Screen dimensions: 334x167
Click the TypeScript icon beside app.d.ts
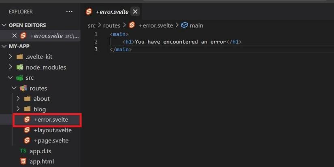[x=23, y=151]
